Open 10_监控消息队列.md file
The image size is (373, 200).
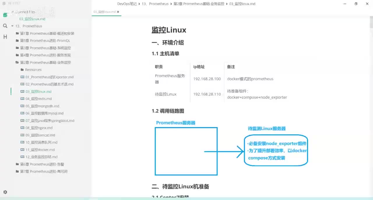(41, 142)
